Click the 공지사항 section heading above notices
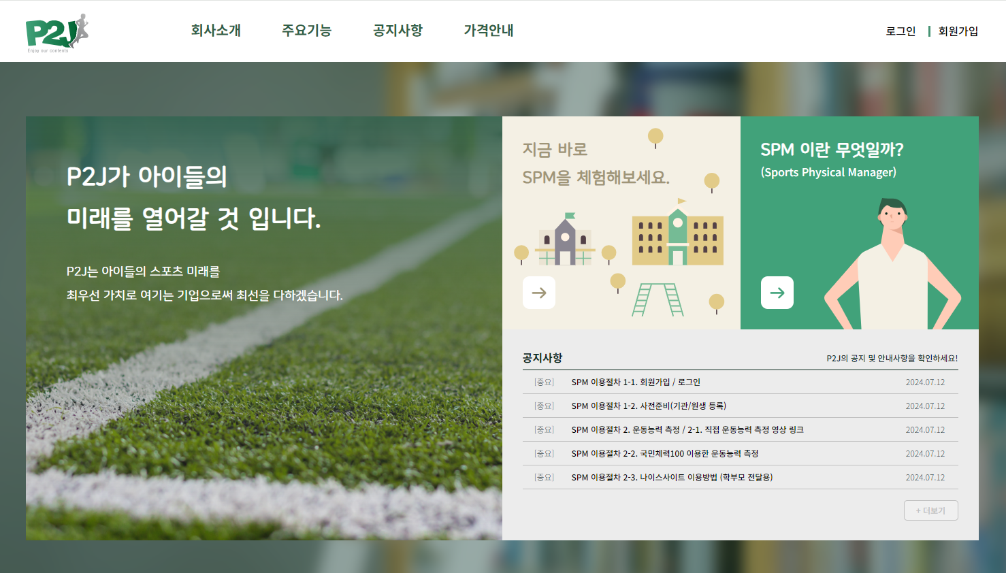 [542, 358]
